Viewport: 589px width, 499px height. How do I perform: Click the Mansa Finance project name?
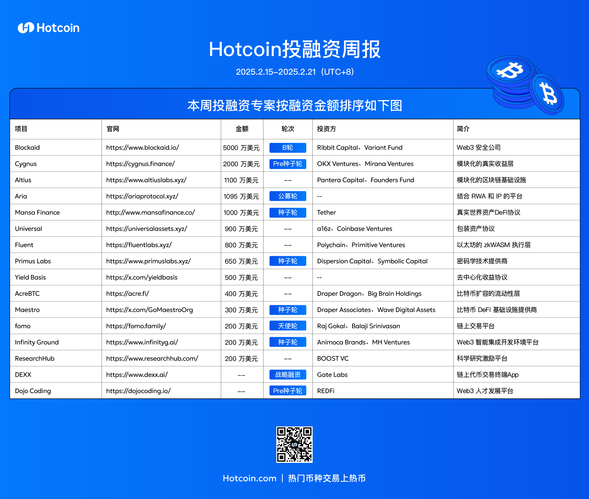[x=37, y=212]
